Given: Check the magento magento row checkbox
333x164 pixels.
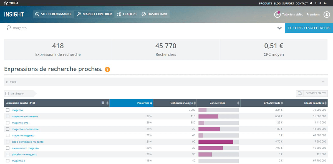Looking at the screenshot, I should (8, 135).
